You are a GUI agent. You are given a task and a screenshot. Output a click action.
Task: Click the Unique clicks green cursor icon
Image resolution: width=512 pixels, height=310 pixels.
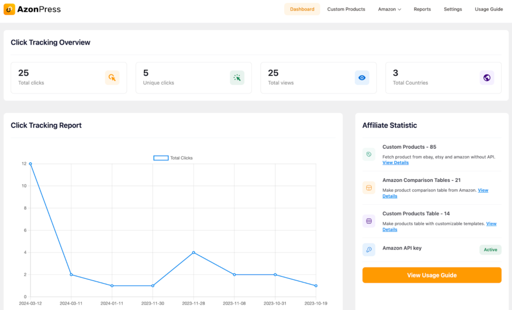click(x=237, y=77)
